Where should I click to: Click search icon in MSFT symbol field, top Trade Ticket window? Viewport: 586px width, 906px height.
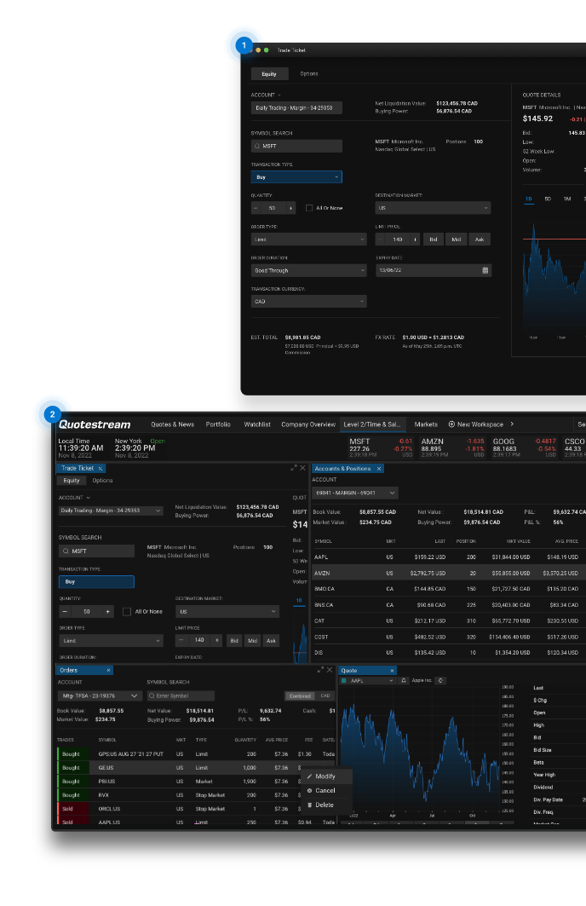pos(257,147)
